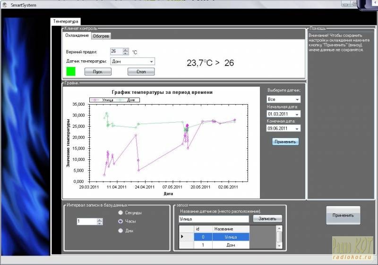
Task: Increase the Верхний предел value
Action: (x=125, y=50)
